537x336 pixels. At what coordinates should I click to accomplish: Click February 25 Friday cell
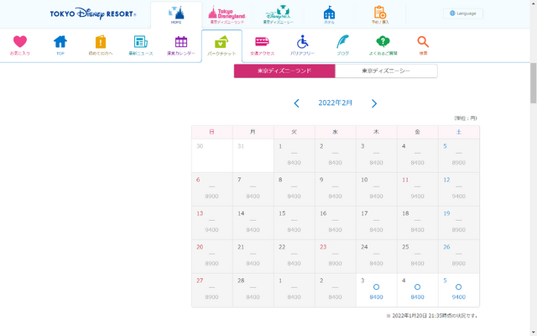click(x=418, y=256)
